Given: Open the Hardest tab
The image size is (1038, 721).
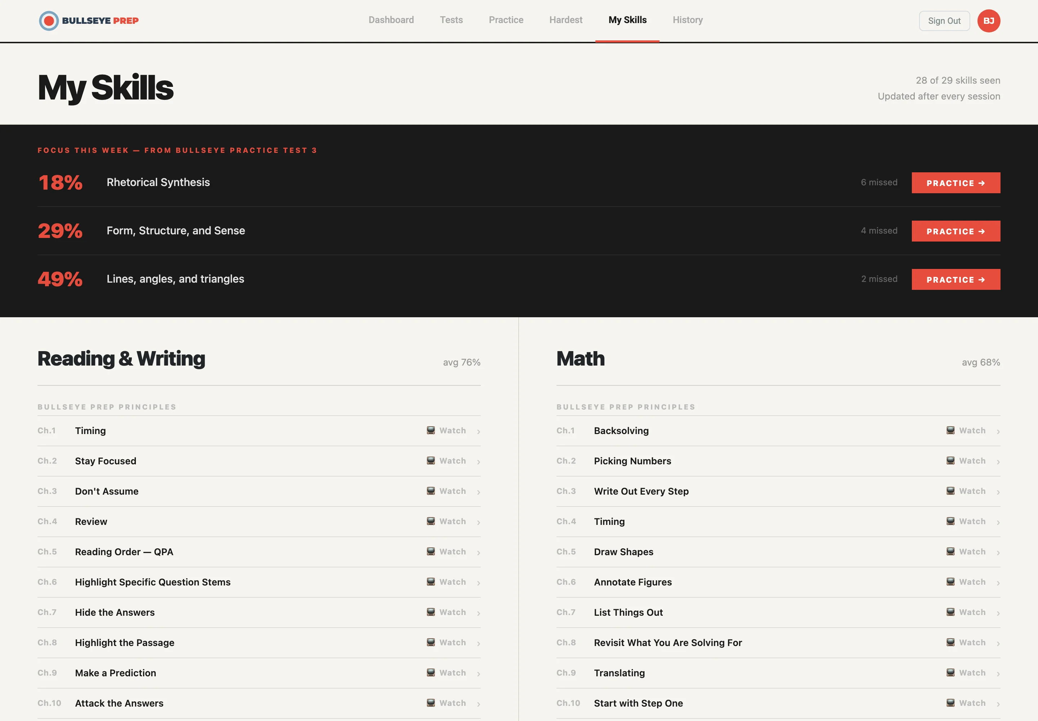Looking at the screenshot, I should [x=566, y=20].
